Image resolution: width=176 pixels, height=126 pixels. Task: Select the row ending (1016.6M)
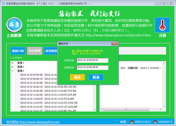point(49,107)
